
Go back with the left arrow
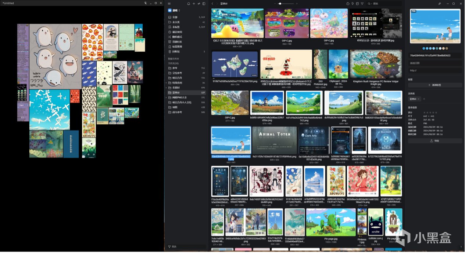[212, 4]
